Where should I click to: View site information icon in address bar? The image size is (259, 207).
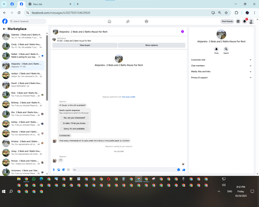coord(27,13)
